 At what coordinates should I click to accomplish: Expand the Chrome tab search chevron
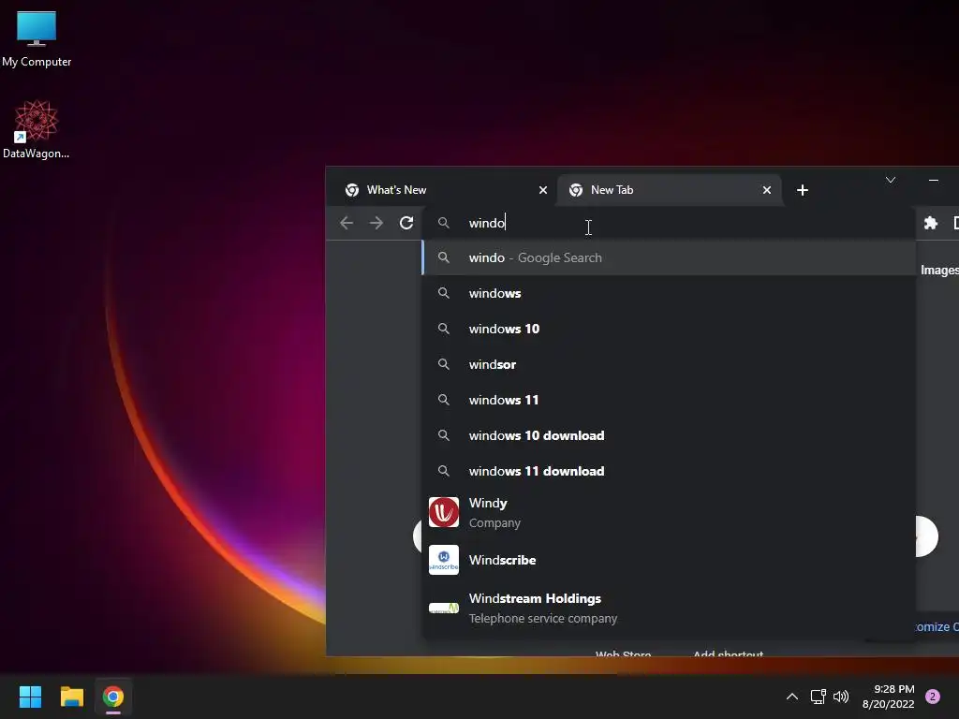click(891, 180)
